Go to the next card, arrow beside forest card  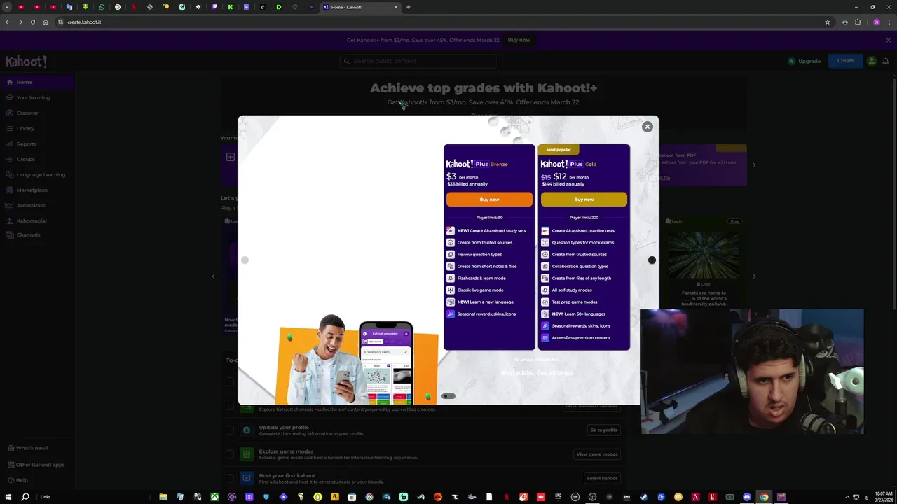click(x=754, y=276)
